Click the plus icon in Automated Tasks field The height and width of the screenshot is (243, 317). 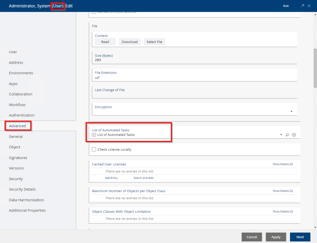point(294,135)
